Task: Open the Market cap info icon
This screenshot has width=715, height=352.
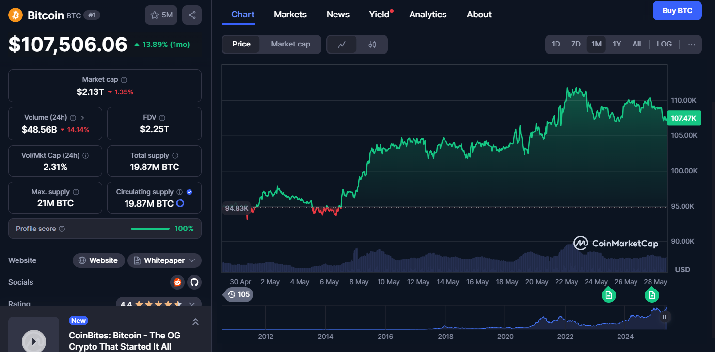Action: click(124, 80)
